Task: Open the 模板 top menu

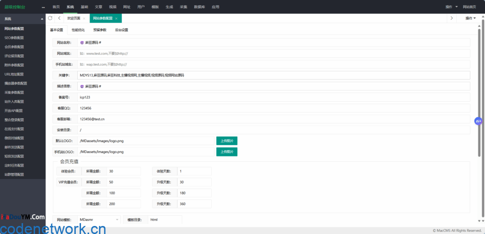Action: click(x=155, y=7)
